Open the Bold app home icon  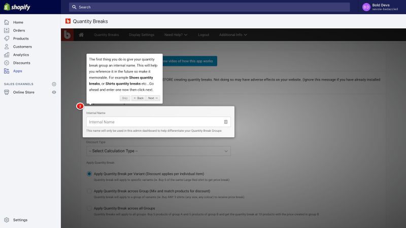click(81, 35)
